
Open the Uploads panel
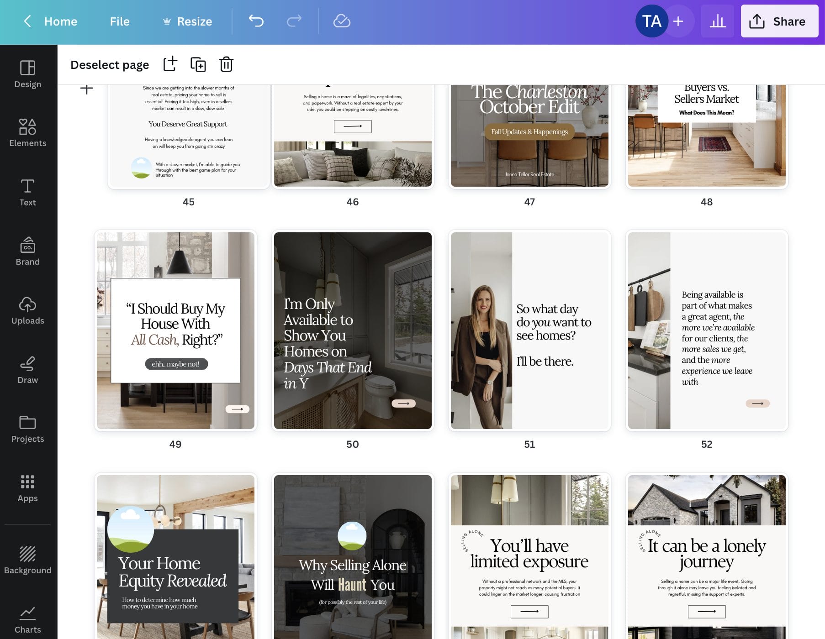[28, 310]
